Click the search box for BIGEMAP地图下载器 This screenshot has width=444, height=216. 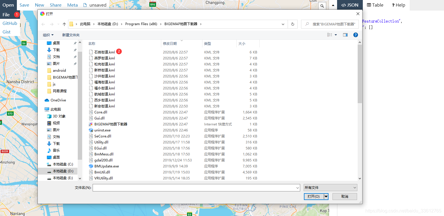[330, 24]
